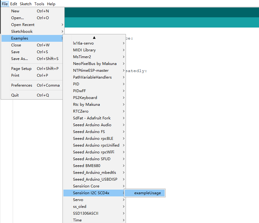Open Seeed Arduino FS examples

click(94, 131)
